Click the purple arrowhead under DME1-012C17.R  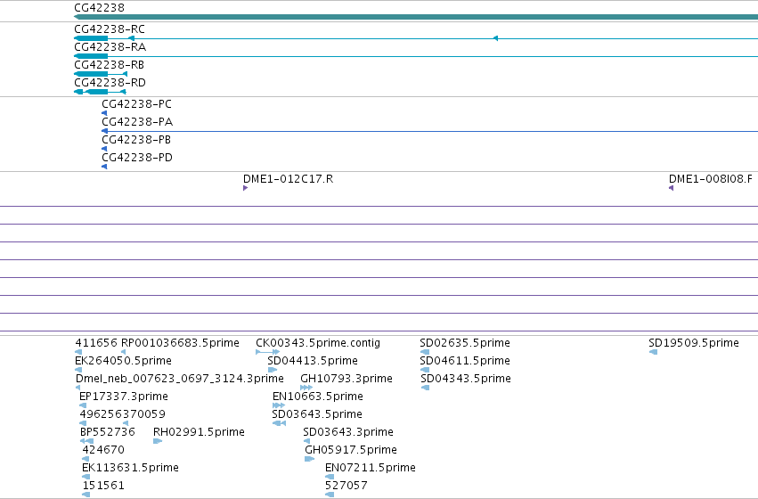click(246, 188)
